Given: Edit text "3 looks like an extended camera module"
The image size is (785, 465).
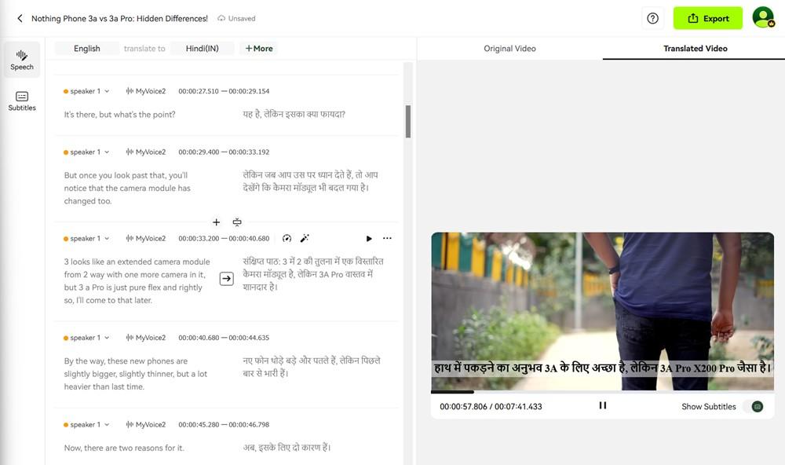Looking at the screenshot, I should (x=137, y=280).
